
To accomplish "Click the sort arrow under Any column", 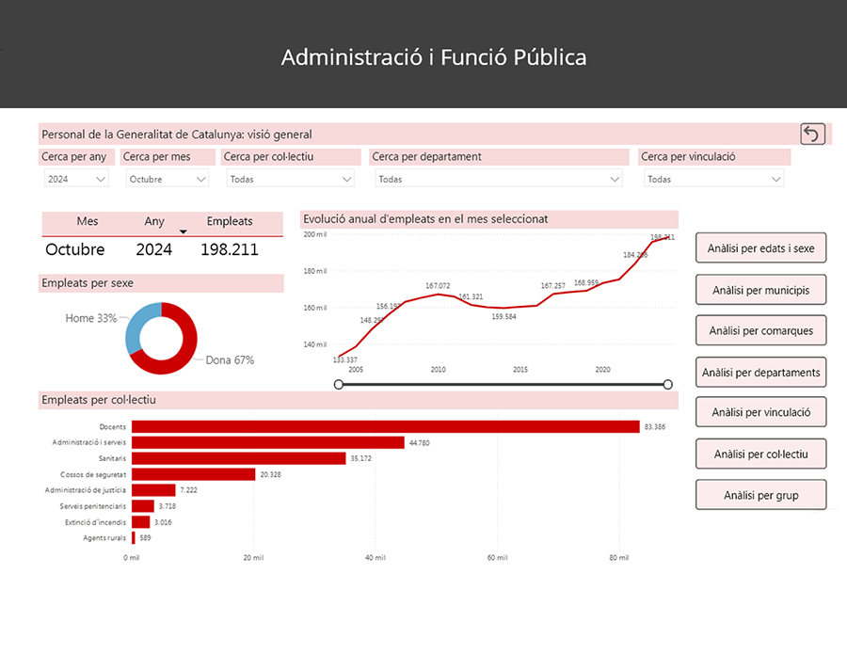I will coord(184,231).
